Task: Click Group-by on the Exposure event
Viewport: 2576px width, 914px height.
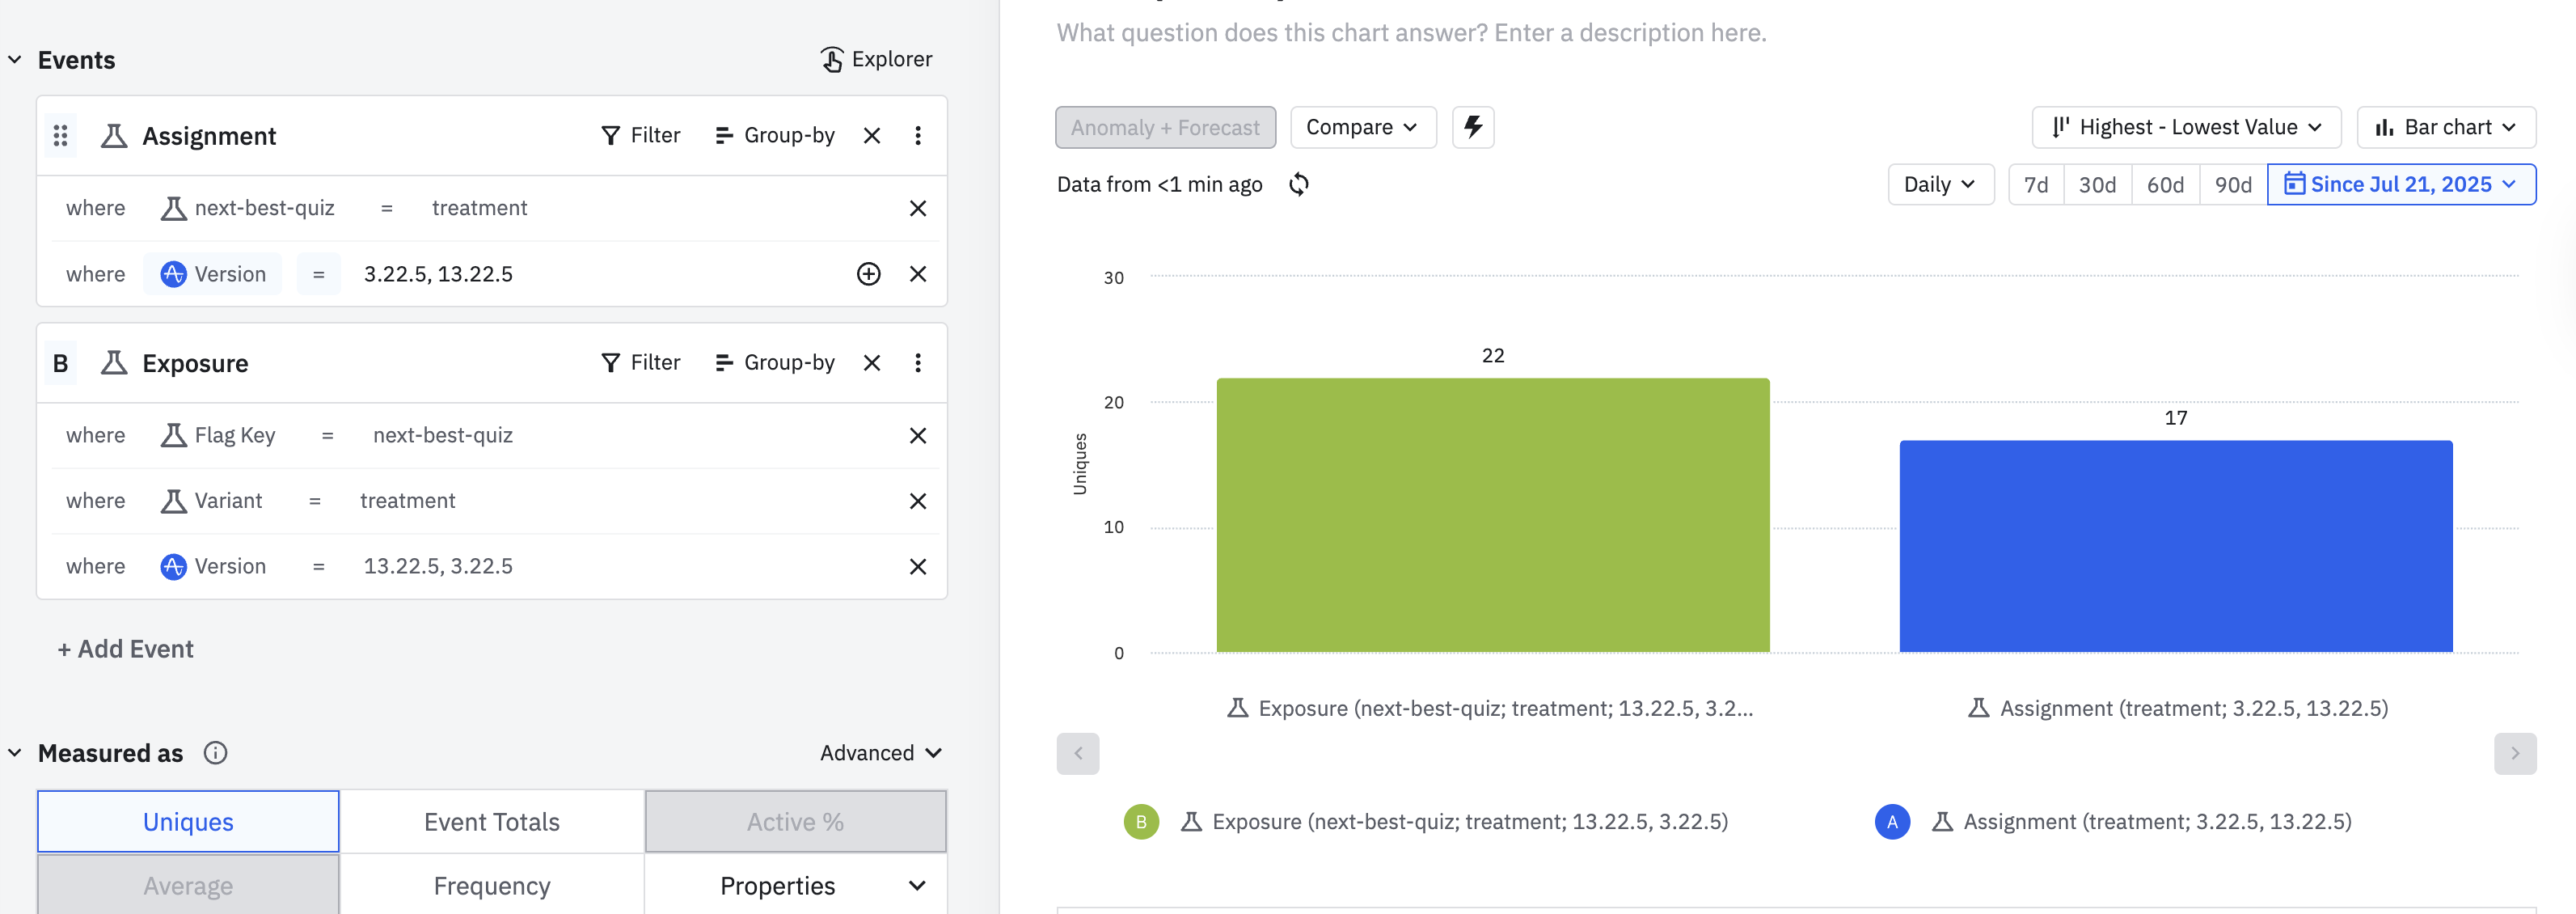Action: (x=775, y=363)
